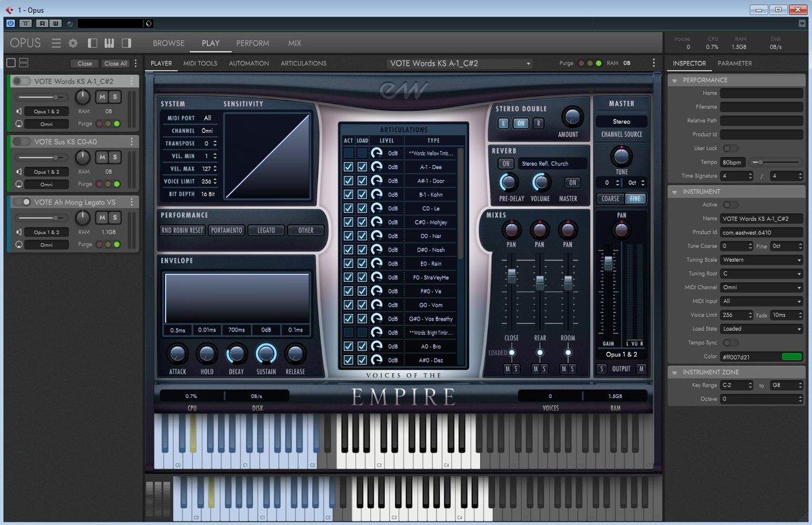The height and width of the screenshot is (525, 812).
Task: Switch to the PERFORM page
Action: click(x=252, y=43)
